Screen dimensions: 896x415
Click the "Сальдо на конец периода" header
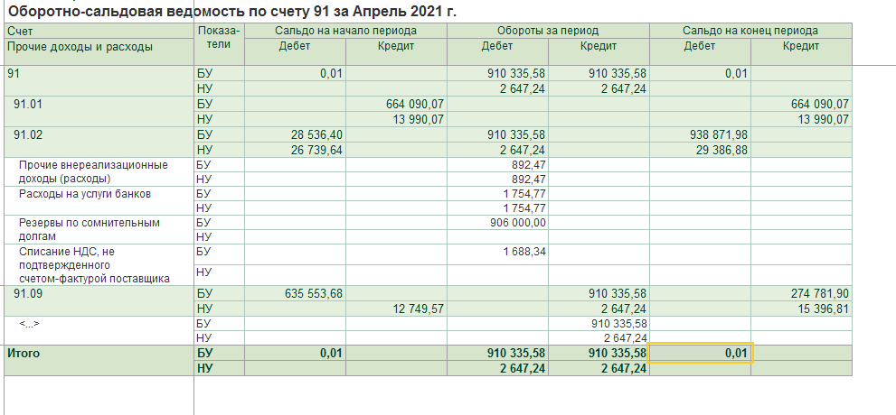tap(750, 31)
